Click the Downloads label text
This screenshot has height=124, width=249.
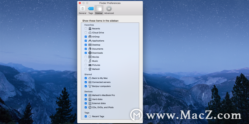[x=98, y=53]
